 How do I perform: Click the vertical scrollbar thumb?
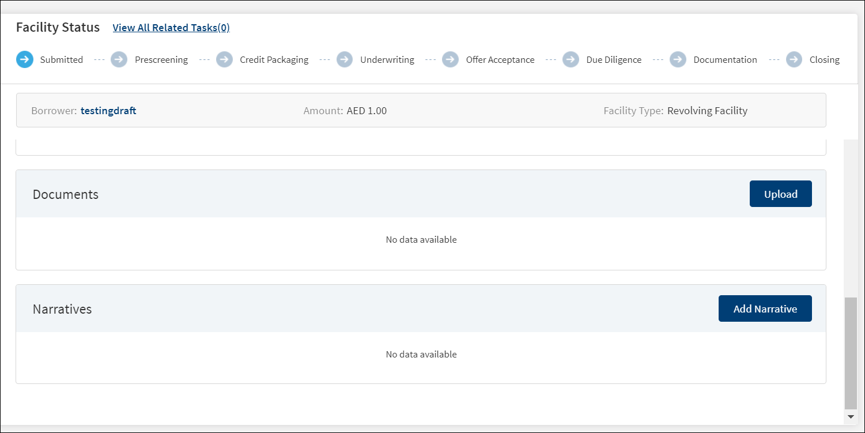coord(851,353)
